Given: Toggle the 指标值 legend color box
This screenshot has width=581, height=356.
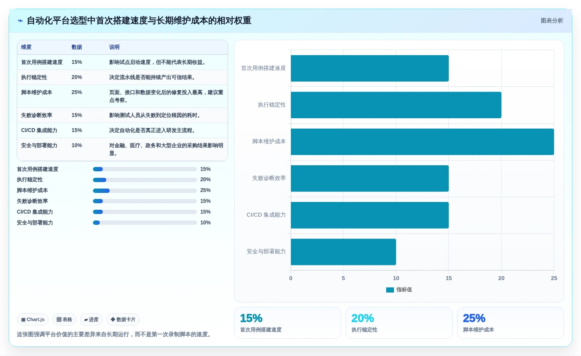Looking at the screenshot, I should [390, 290].
